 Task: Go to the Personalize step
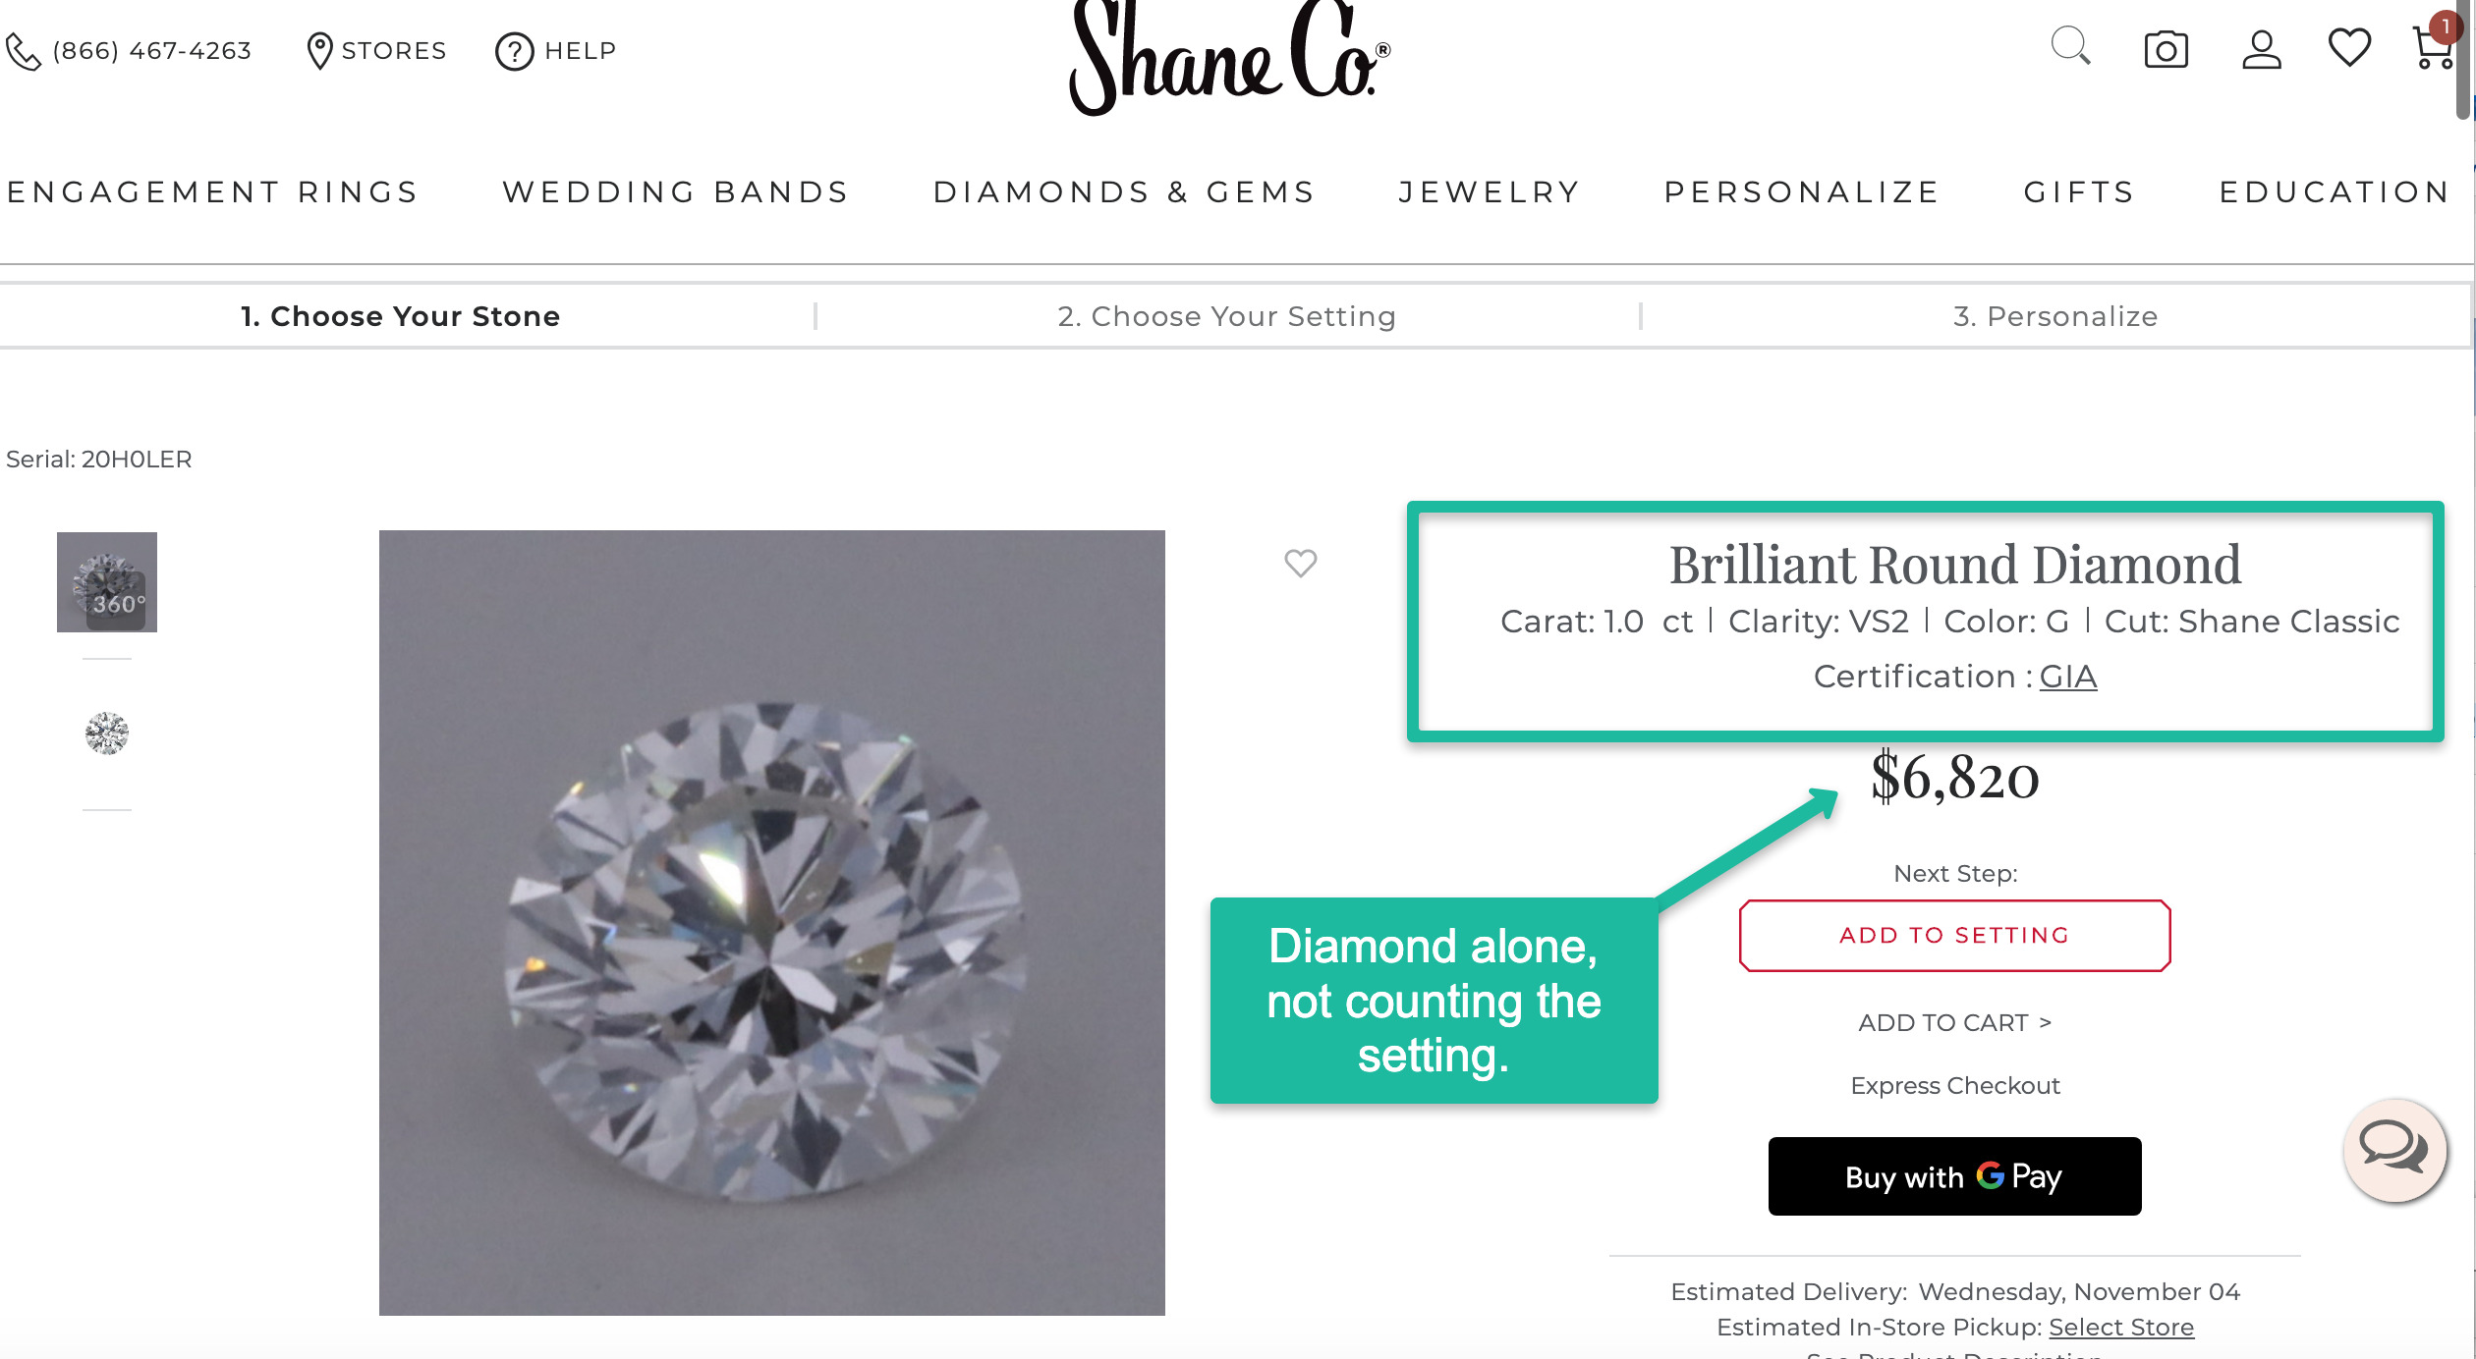[x=2054, y=316]
